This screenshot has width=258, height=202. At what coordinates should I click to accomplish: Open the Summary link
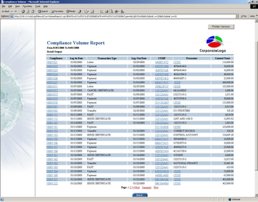[x=147, y=187]
